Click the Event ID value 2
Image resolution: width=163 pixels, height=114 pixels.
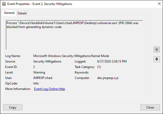(x=34, y=67)
